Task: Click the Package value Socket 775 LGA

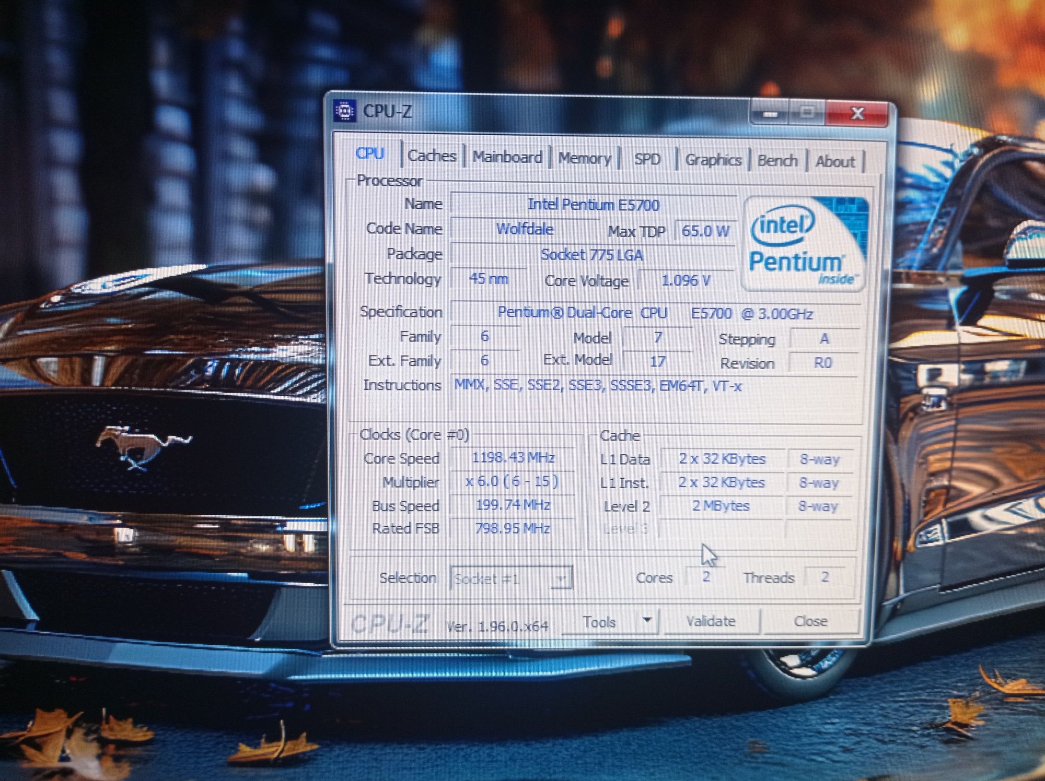Action: [x=592, y=255]
